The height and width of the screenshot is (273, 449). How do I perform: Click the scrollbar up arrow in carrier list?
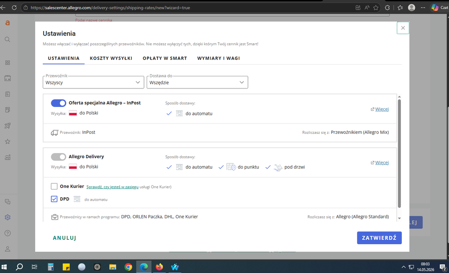(399, 97)
